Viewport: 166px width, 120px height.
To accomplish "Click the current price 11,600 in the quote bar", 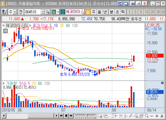I will pos(14,19).
